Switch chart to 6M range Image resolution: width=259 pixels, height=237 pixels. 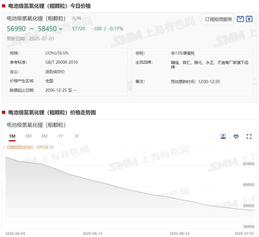pos(44,136)
